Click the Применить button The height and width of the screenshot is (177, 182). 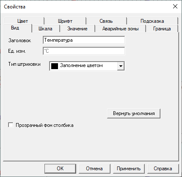(x=129, y=169)
